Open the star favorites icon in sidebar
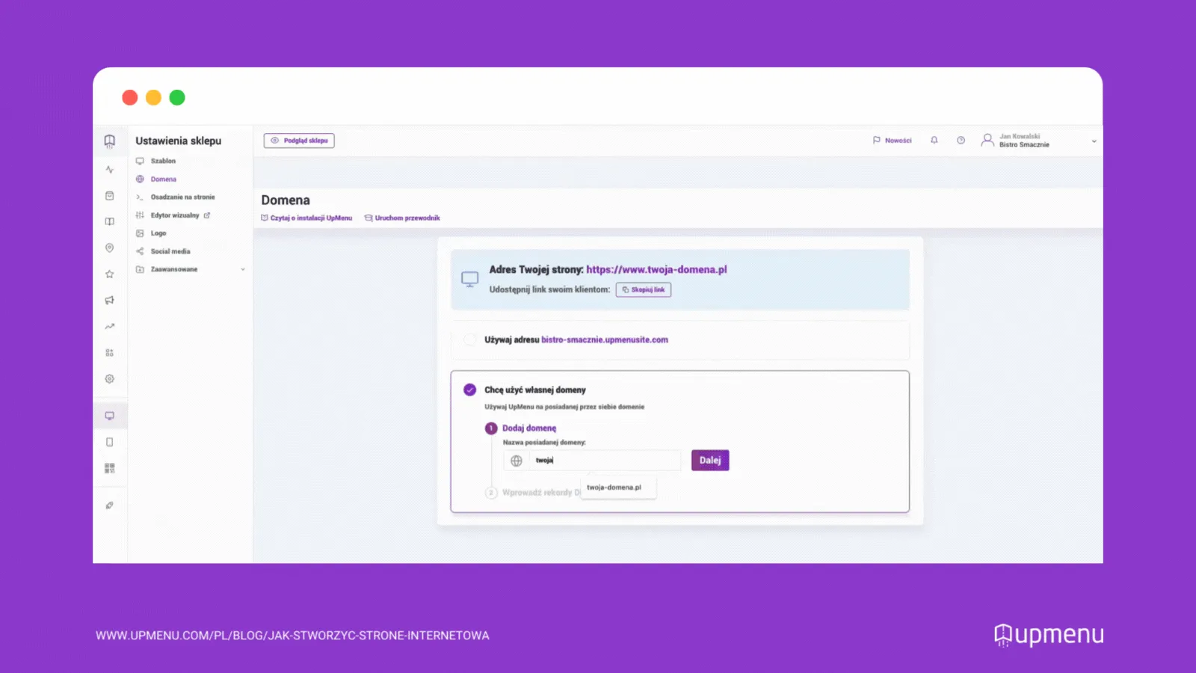 click(110, 274)
